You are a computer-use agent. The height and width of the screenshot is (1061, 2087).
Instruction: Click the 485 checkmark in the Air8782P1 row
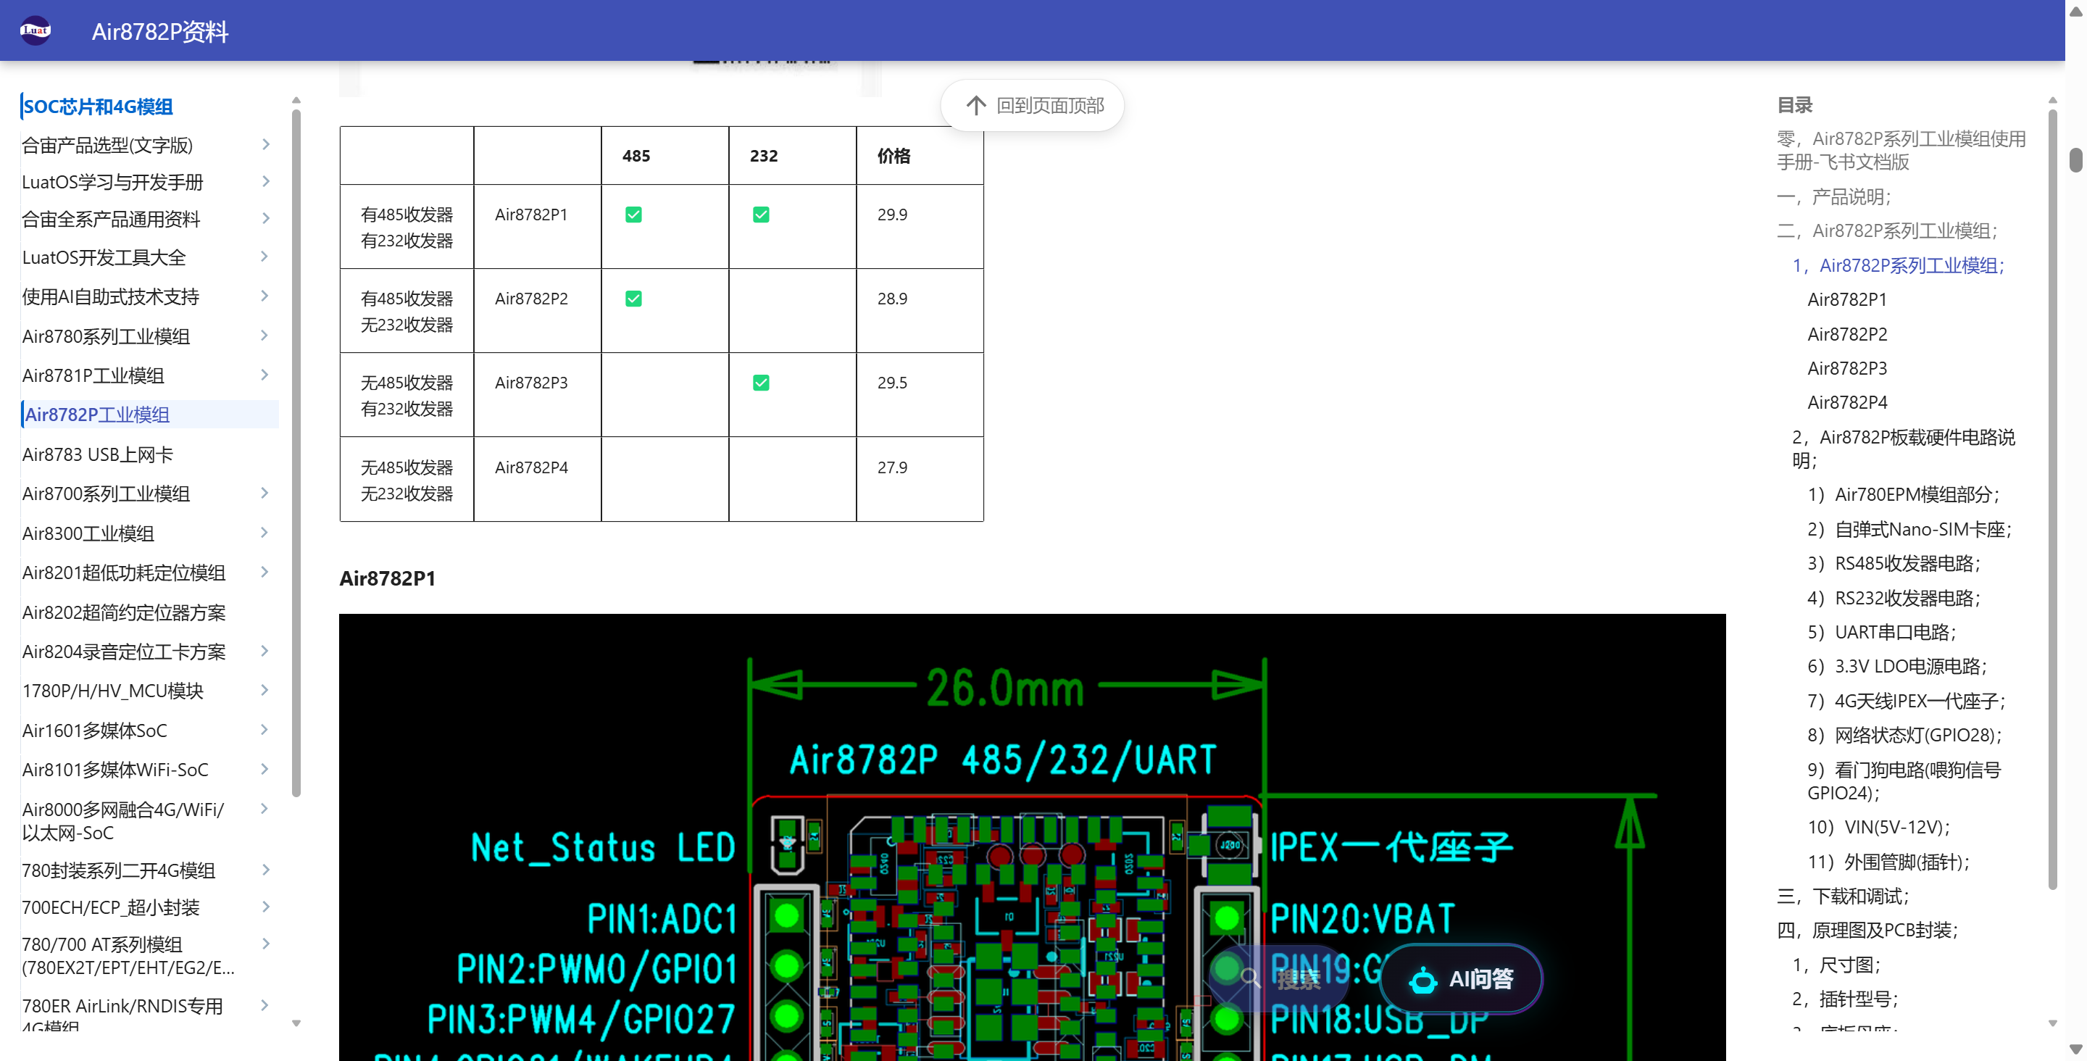tap(633, 215)
